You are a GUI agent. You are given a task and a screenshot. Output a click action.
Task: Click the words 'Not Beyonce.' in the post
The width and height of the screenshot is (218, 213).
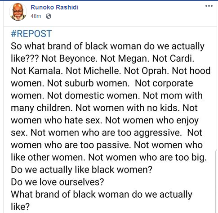pyautogui.click(x=69, y=59)
